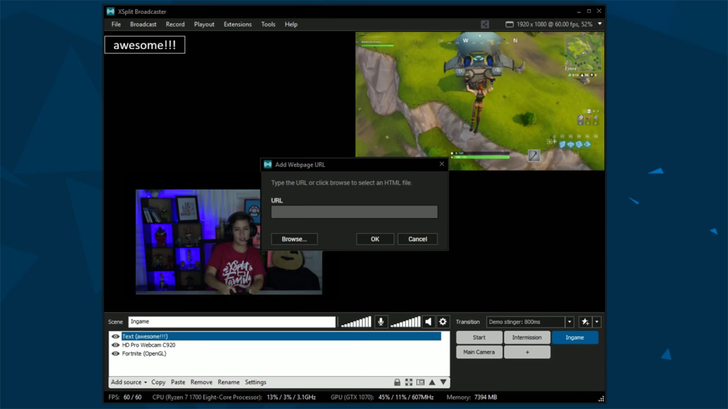Click the share icon in the menu bar
Viewport: 728px width, 409px height.
485,25
